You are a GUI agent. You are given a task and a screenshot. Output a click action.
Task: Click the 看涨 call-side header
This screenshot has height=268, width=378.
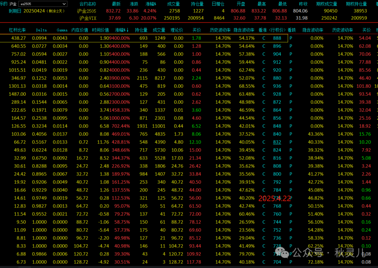pos(262,30)
